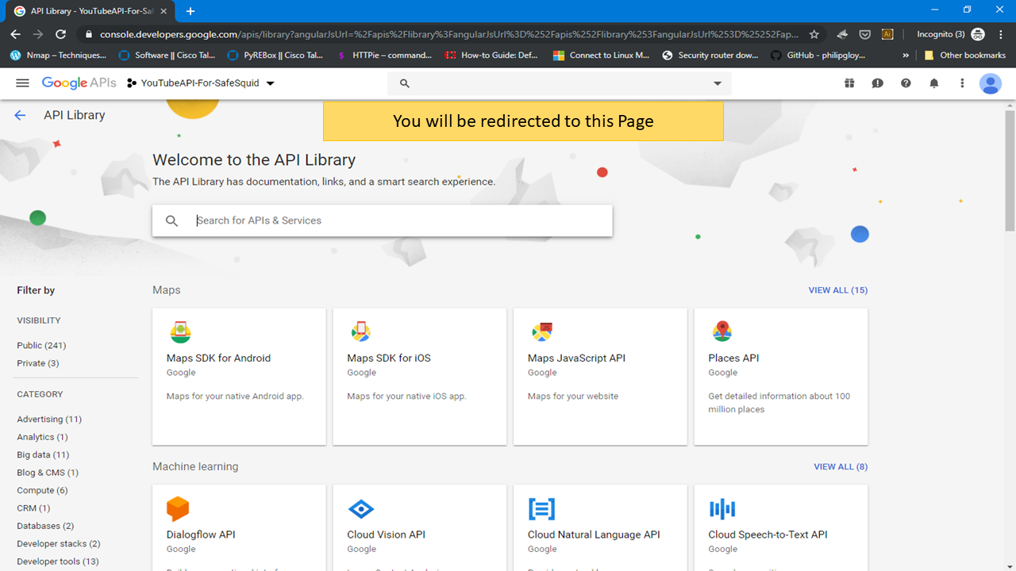The image size is (1016, 571).
Task: Filter by Public visibility
Action: click(x=41, y=346)
